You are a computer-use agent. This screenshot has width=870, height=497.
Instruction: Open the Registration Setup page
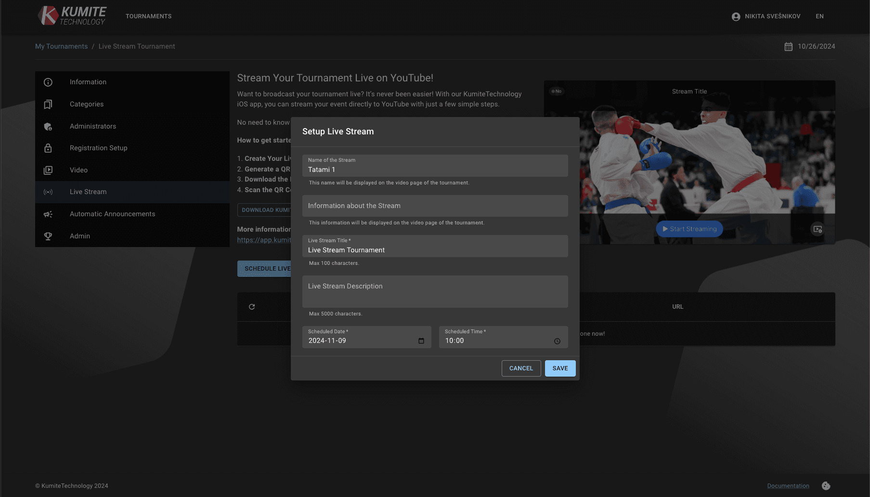click(98, 148)
